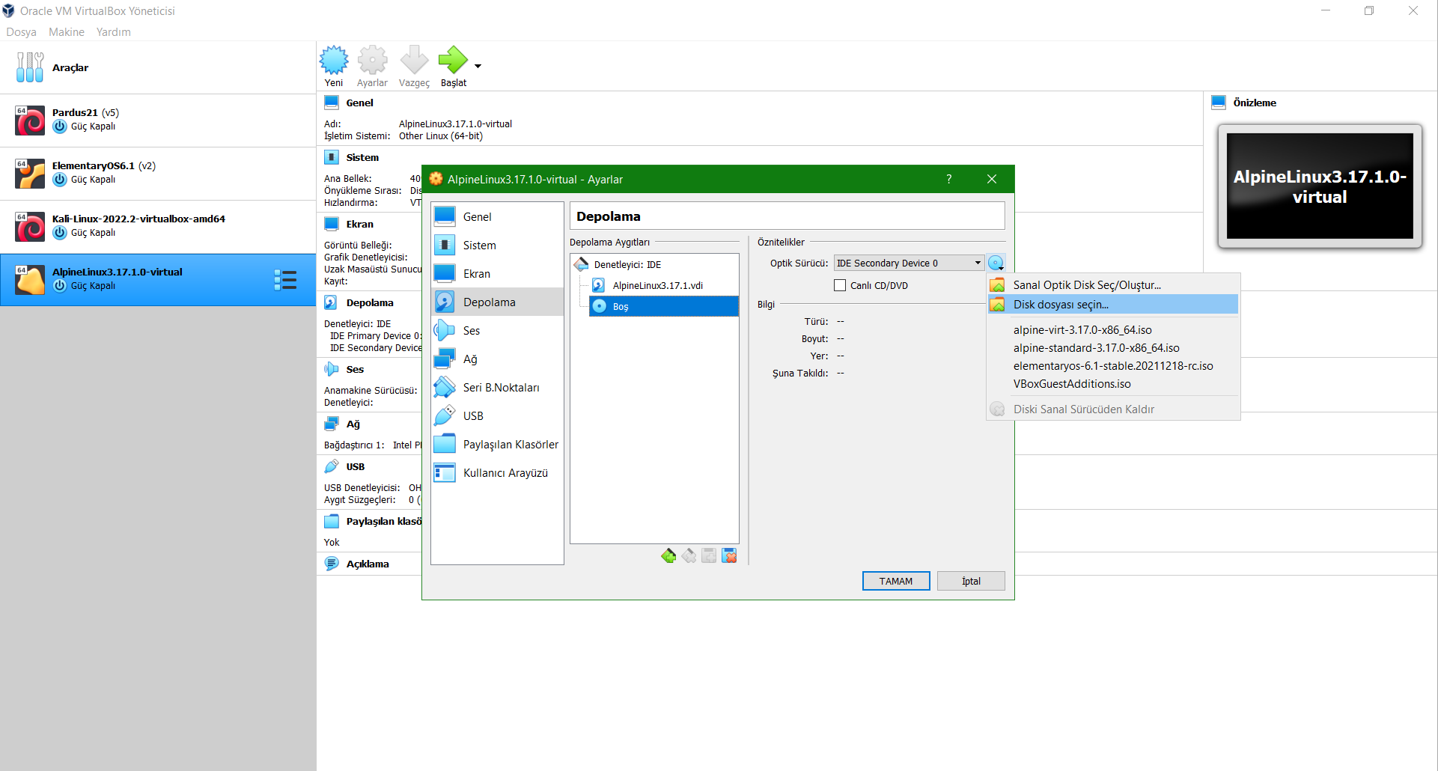Open the Yardım menu

(x=114, y=32)
